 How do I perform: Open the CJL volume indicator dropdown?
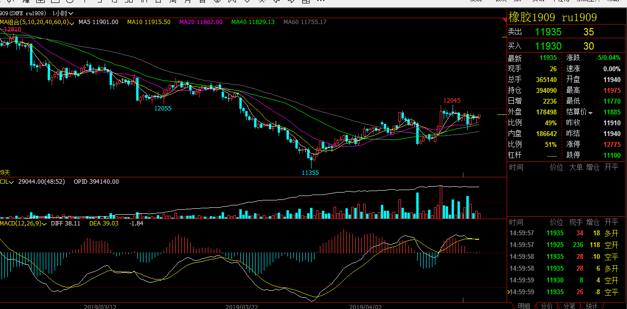click(x=12, y=182)
